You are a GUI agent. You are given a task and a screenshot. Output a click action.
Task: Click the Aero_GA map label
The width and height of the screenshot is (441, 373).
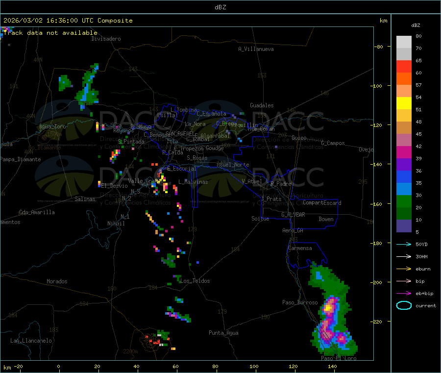(x=293, y=230)
